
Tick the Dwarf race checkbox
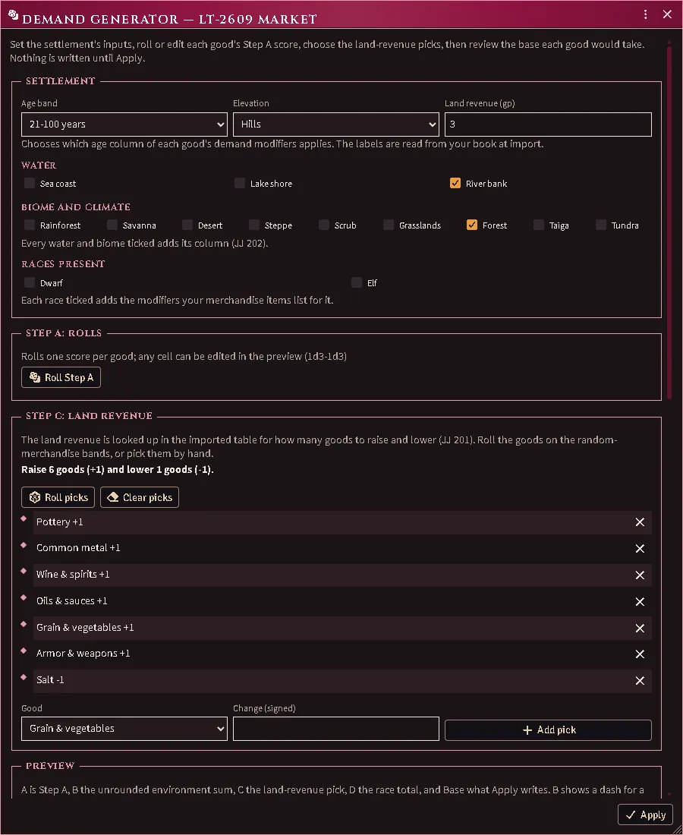click(x=30, y=282)
